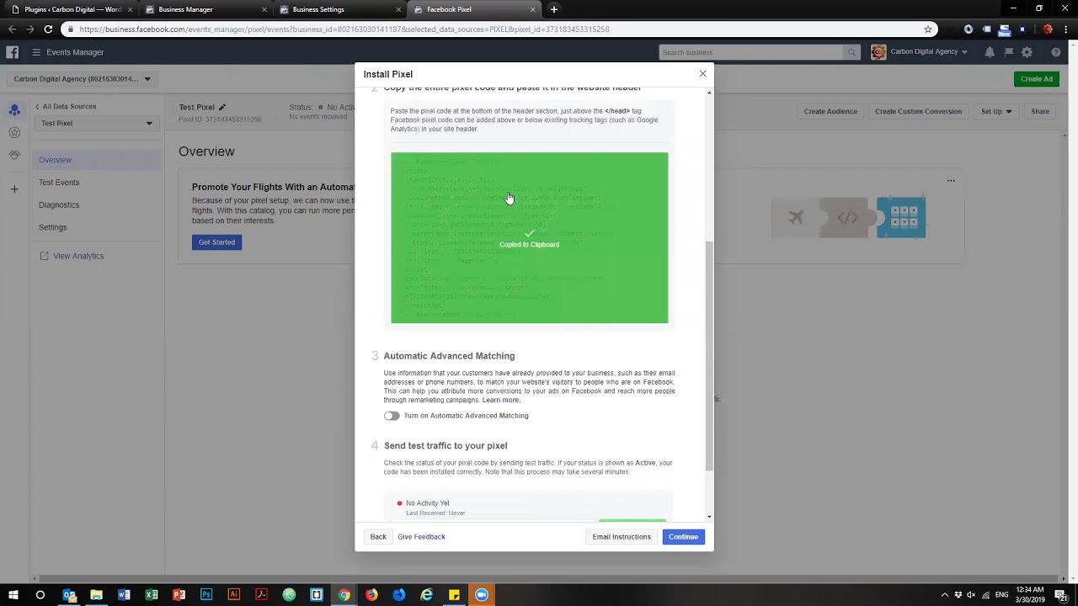Switch to the Plugins Carbon Digital tab
The image size is (1078, 606).
pyautogui.click(x=71, y=9)
